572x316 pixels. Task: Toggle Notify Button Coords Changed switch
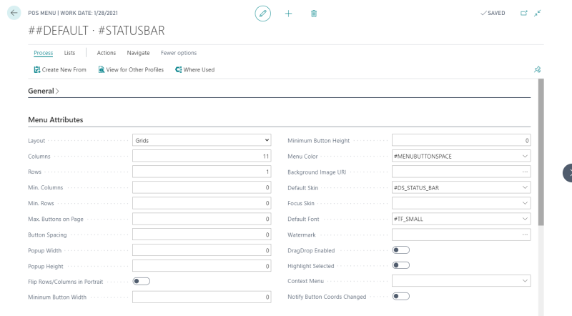point(400,296)
